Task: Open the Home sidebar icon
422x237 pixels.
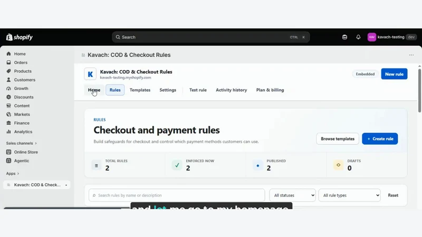Action: point(8,54)
